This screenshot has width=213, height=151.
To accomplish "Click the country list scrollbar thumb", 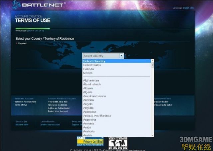I will 152,65.
